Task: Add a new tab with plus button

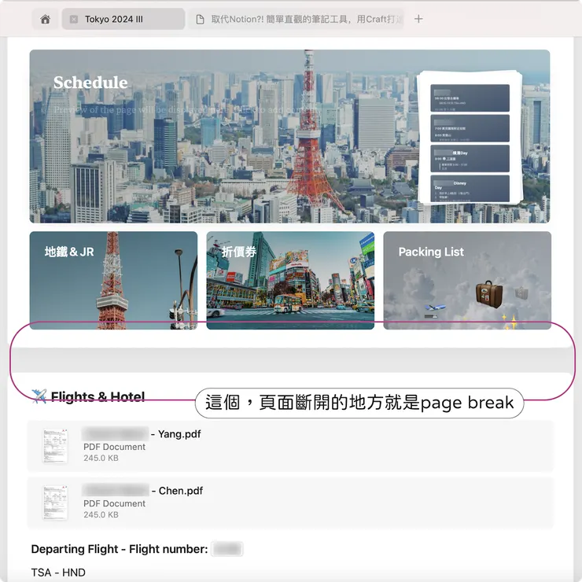Action: 418,19
